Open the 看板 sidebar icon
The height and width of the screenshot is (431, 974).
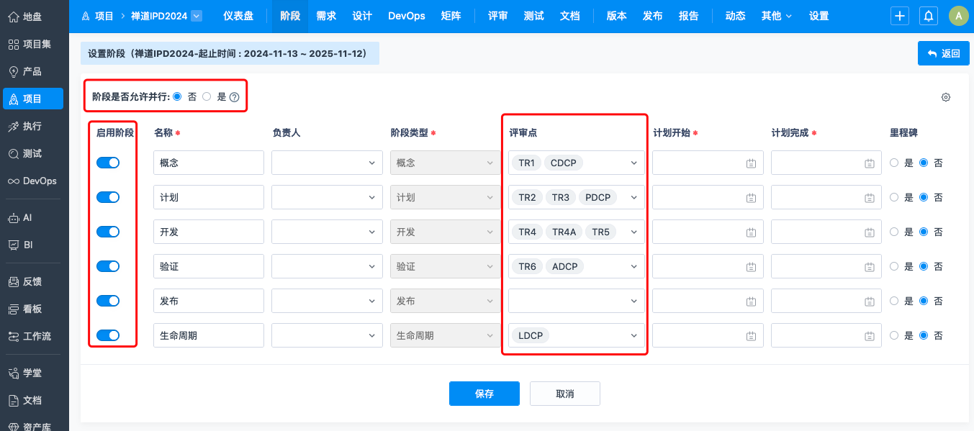point(14,309)
